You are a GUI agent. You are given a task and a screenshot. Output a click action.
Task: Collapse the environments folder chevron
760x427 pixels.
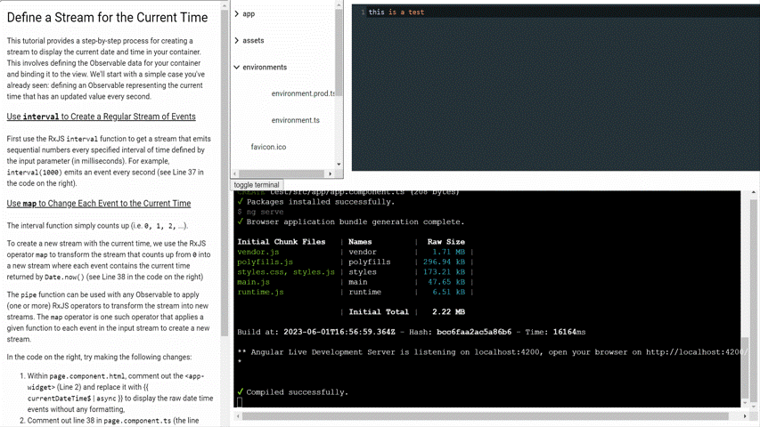click(x=236, y=68)
